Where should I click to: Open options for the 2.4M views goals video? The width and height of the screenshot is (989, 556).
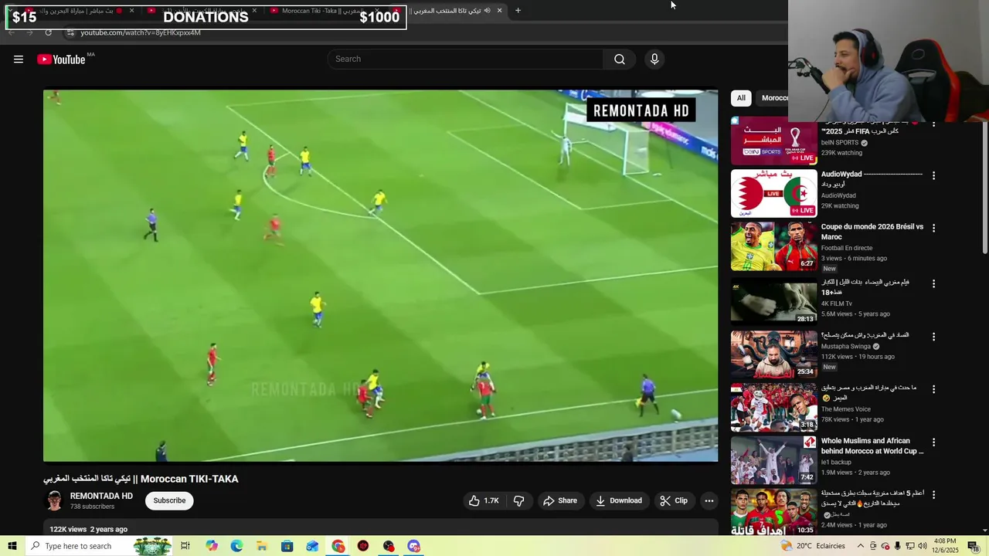click(x=933, y=494)
